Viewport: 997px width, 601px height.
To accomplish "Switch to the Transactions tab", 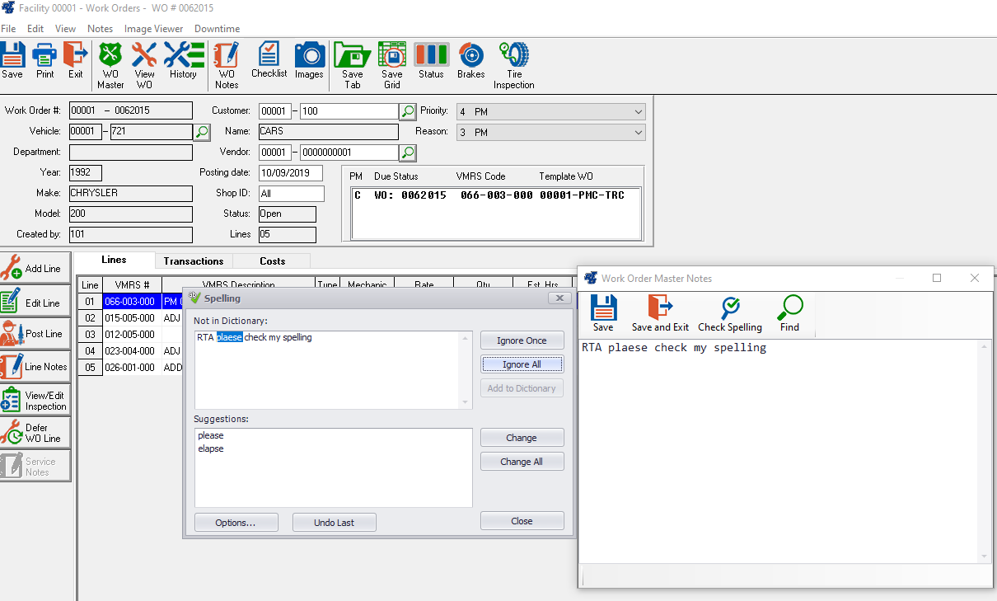I will pyautogui.click(x=194, y=261).
